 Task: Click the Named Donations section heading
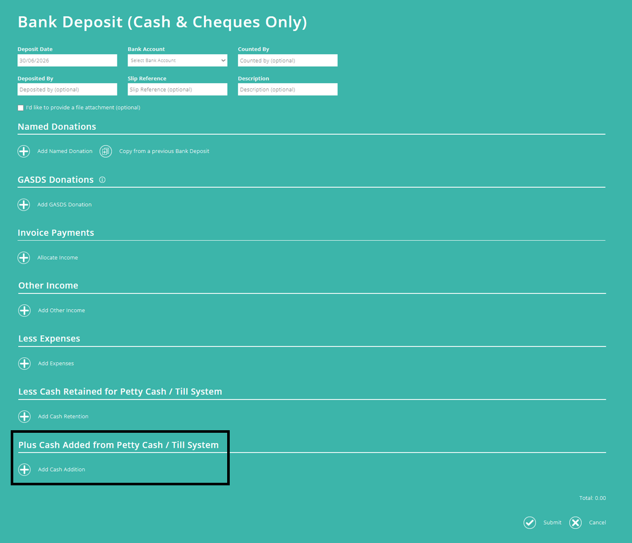click(57, 127)
